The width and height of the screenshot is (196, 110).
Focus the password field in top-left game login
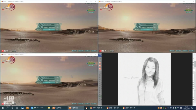pyautogui.click(x=49, y=26)
